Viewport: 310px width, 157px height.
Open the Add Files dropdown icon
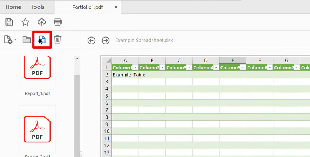click(10, 39)
